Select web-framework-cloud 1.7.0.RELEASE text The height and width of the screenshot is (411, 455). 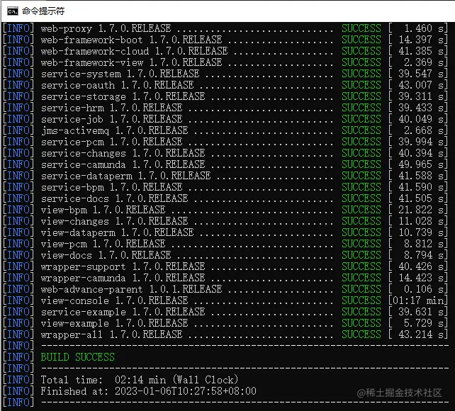click(x=135, y=51)
